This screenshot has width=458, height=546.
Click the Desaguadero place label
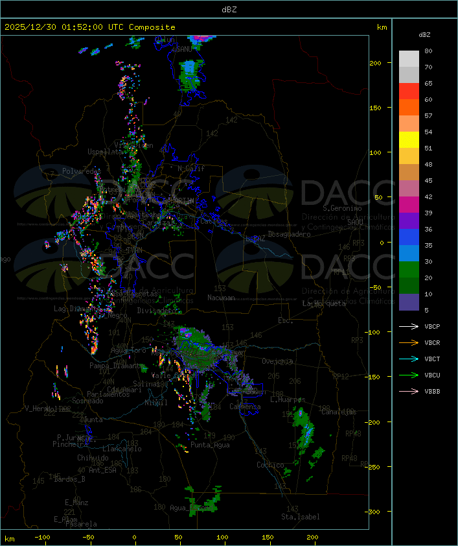[x=289, y=234]
